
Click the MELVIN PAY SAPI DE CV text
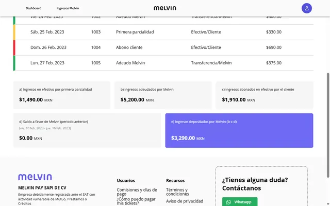tap(42, 188)
